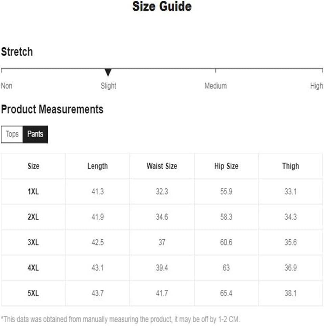
Task: Click the Thigh column header
Action: 291,166
